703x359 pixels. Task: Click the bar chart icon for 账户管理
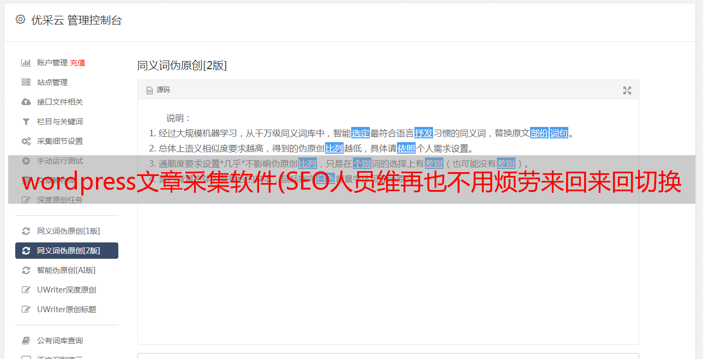[26, 63]
